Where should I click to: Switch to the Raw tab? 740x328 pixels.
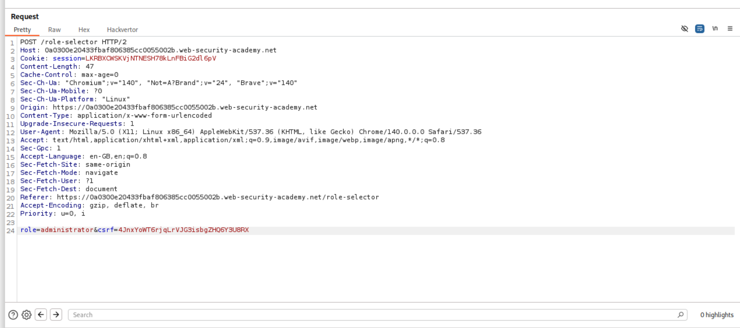pos(54,29)
